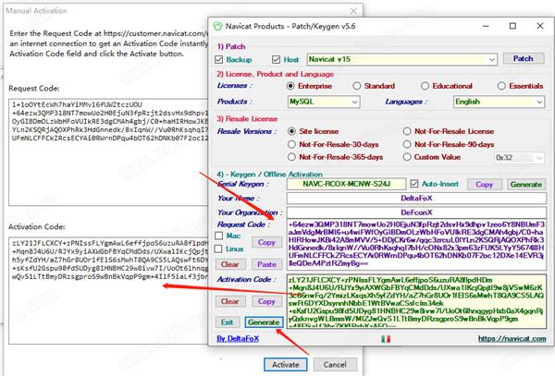Screen dimensions: 555x376
Task: Click the '3) Resale License' heading
Action: (x=247, y=119)
